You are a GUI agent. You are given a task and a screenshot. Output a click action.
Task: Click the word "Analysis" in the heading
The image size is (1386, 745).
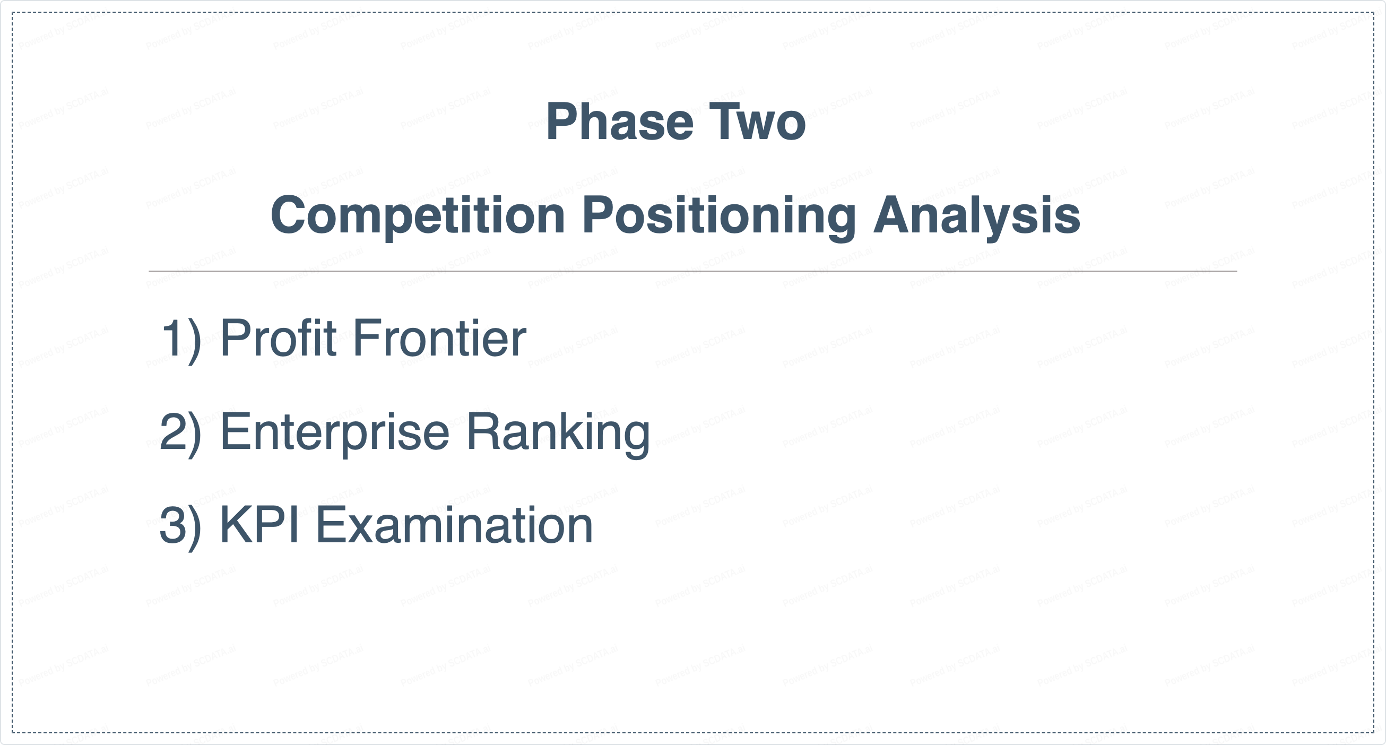(976, 216)
